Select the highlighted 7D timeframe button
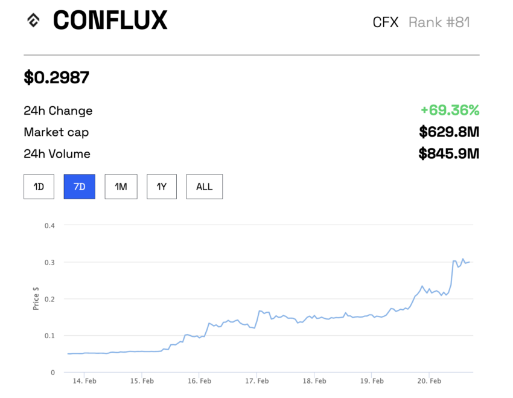This screenshot has height=398, width=513. click(x=79, y=187)
